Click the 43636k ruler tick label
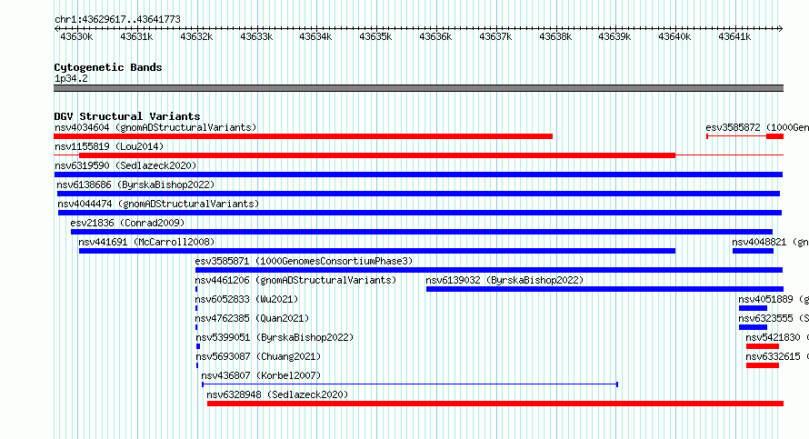This screenshot has height=439, width=809. click(x=435, y=36)
